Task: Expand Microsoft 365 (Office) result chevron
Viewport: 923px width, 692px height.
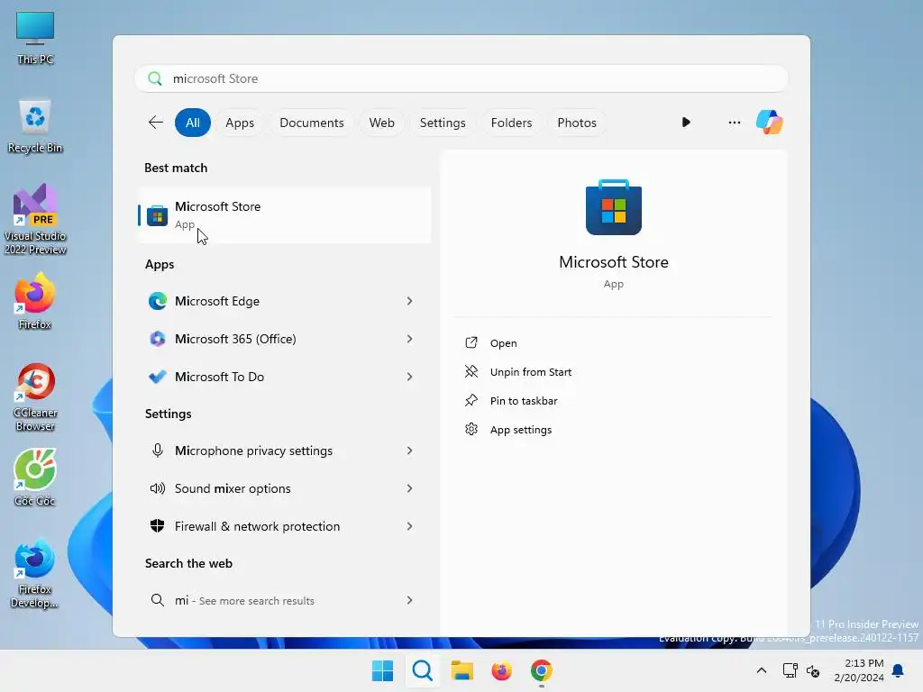Action: coord(410,339)
